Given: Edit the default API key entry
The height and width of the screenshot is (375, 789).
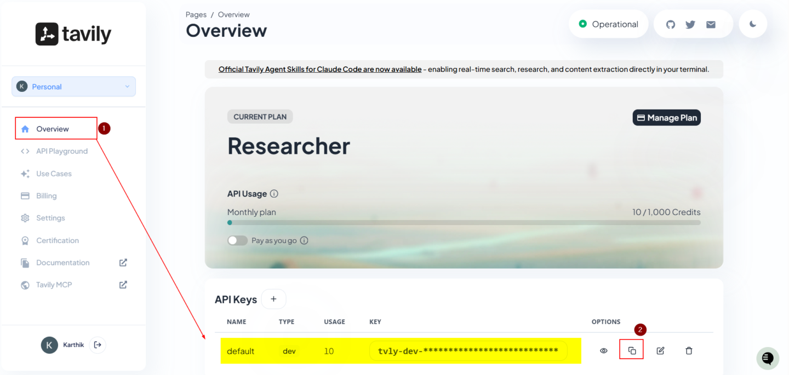Looking at the screenshot, I should (x=660, y=350).
